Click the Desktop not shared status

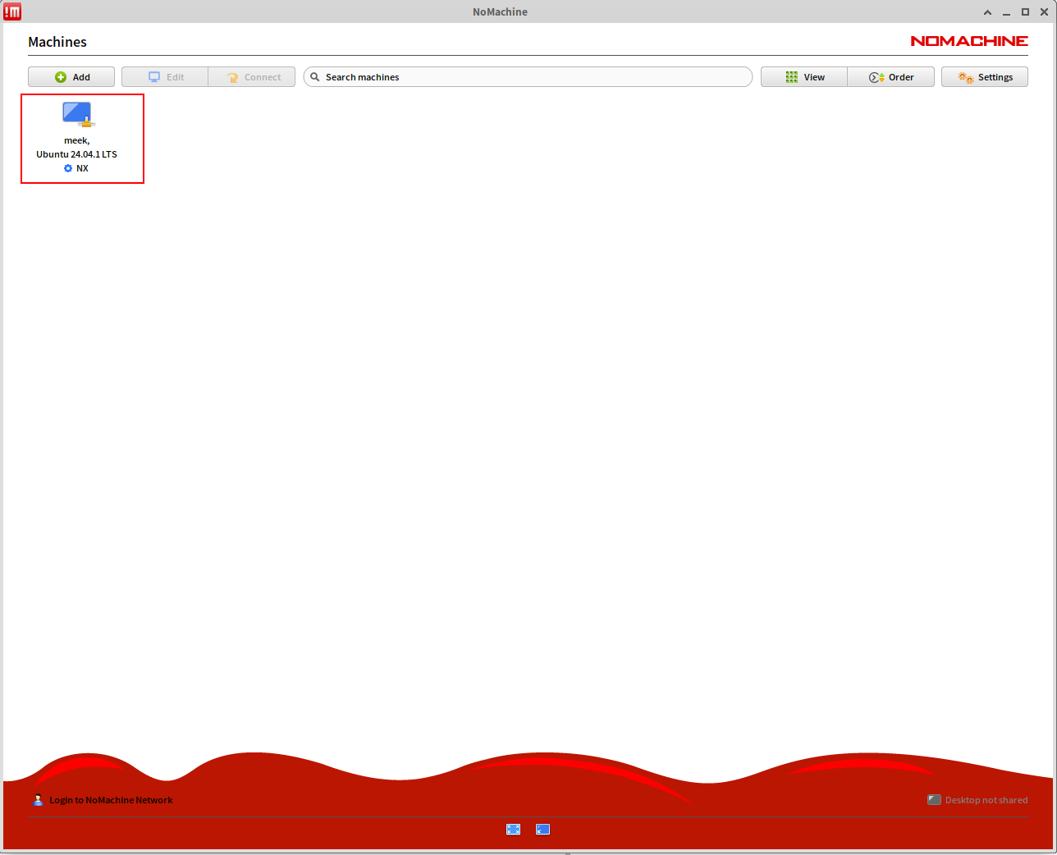(x=977, y=800)
